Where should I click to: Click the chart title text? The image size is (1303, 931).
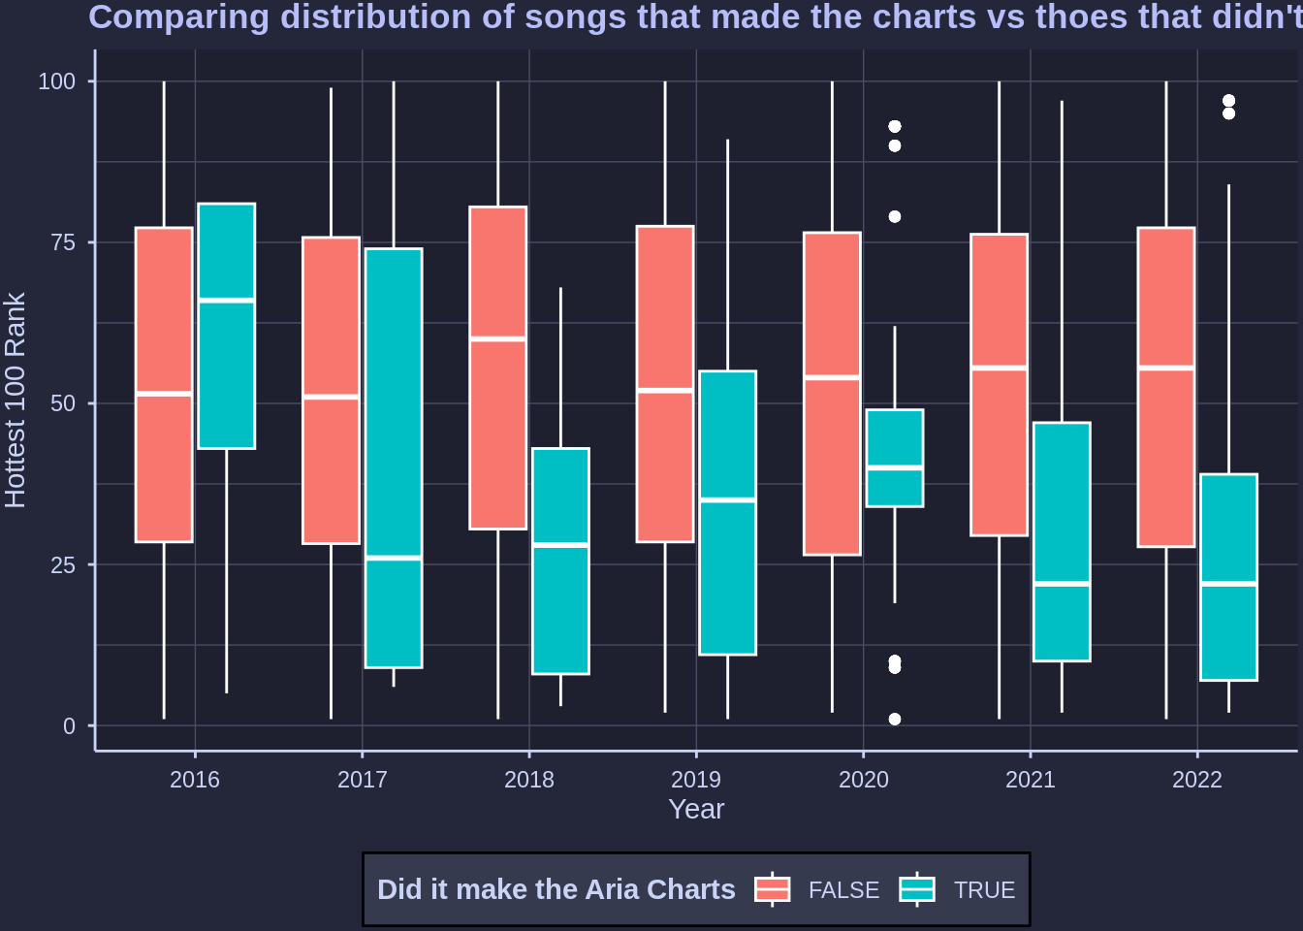pyautogui.click(x=695, y=17)
